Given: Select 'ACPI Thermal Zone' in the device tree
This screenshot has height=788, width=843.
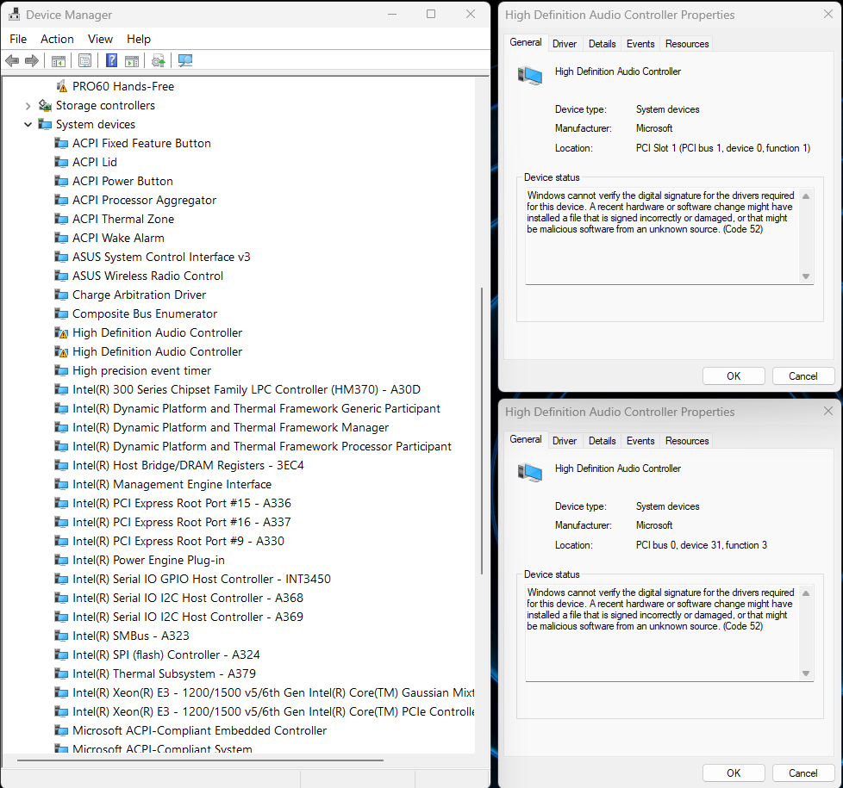Looking at the screenshot, I should click(x=123, y=219).
